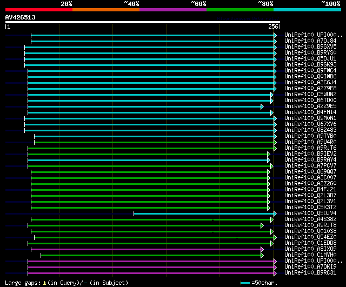This screenshot has height=287, width=346.
Task: Select the UniRef100_B9GK93 label
Action: pos(310,65)
